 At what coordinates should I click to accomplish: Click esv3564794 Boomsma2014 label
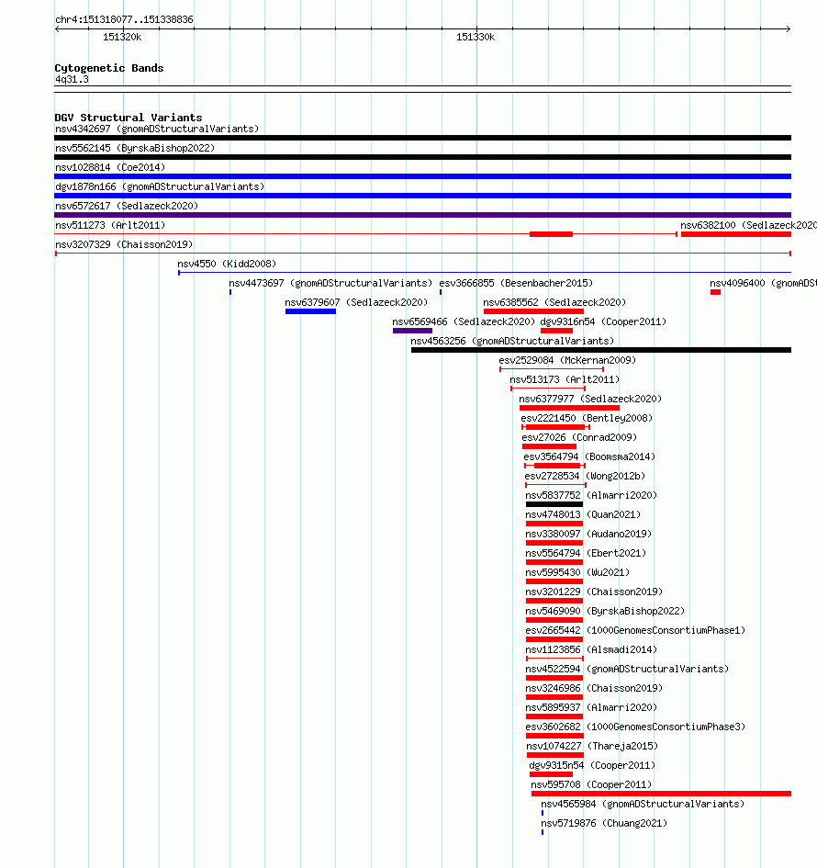[x=589, y=457]
